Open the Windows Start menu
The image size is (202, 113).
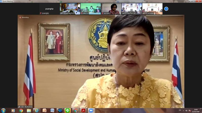[3, 110]
